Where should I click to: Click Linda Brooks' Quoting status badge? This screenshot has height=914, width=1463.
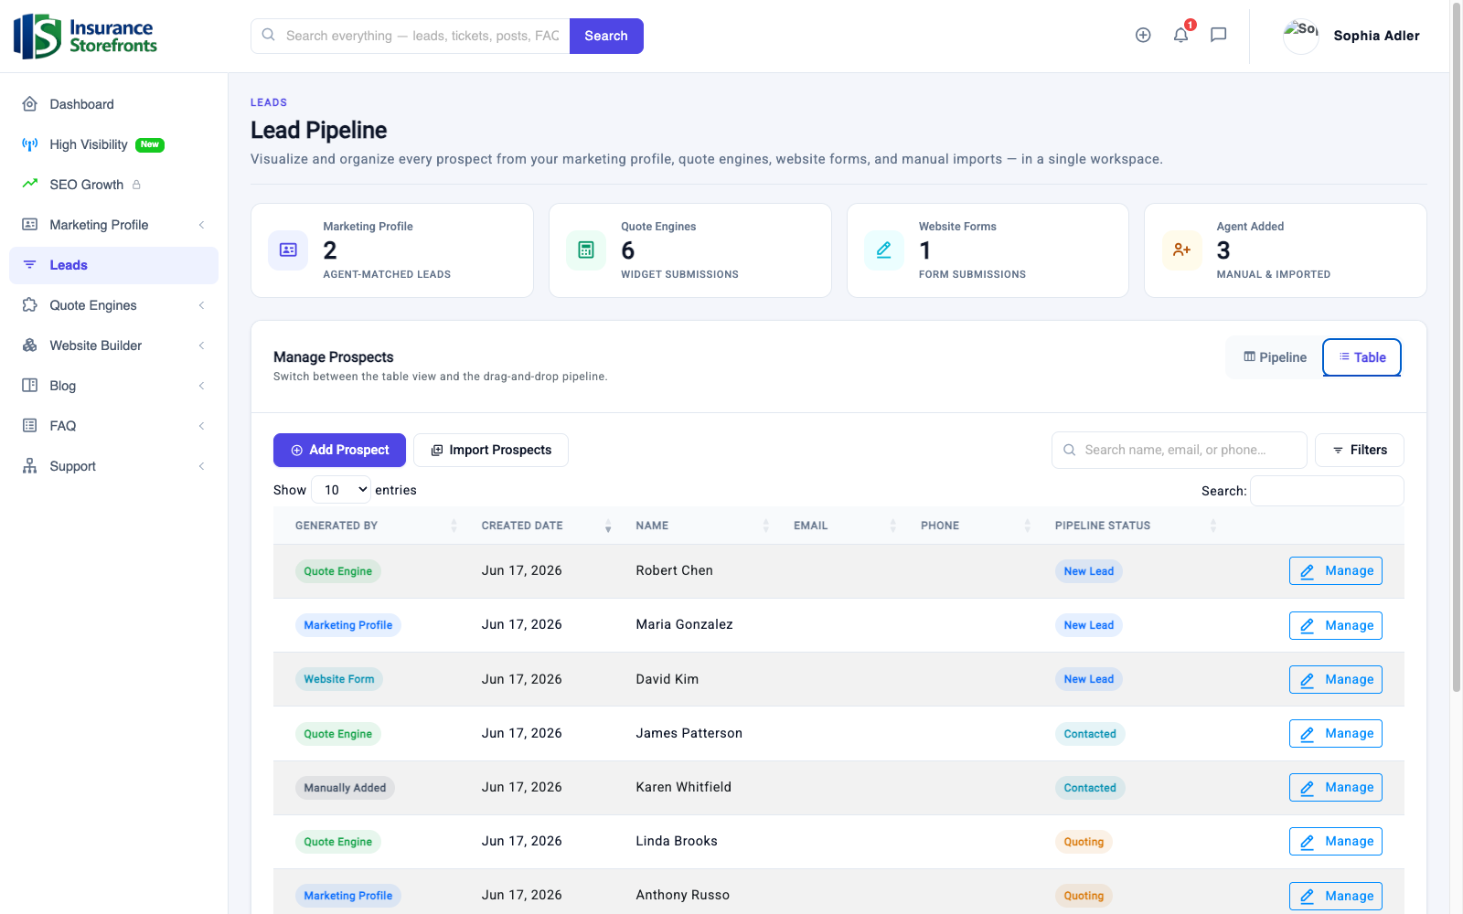pos(1084,842)
